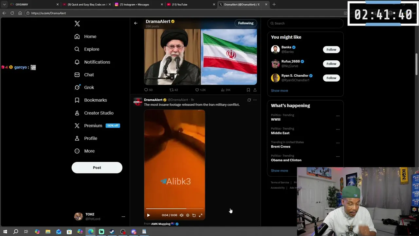419x236 pixels.
Task: Click the Search input field
Action: pos(305,23)
